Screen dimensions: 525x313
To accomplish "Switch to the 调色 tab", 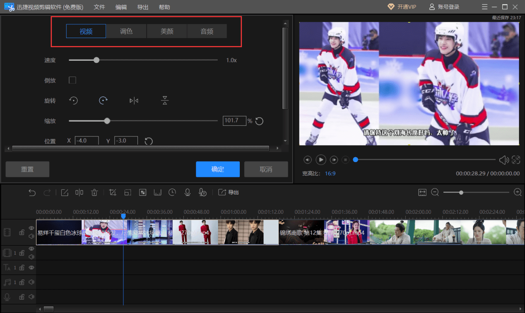I will 126,31.
